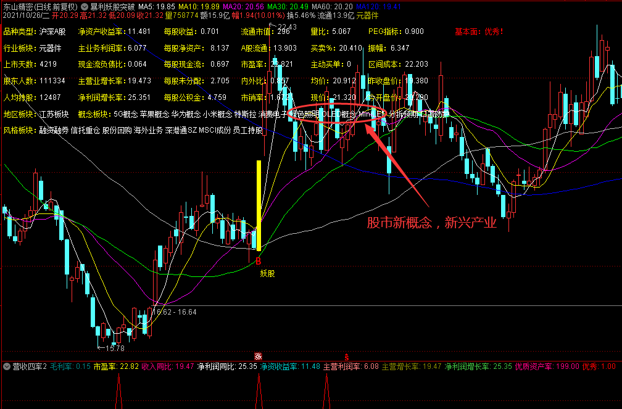Screen dimensions: 622x409
Task: Click 每股收益: 0.701
Action: [x=191, y=31]
